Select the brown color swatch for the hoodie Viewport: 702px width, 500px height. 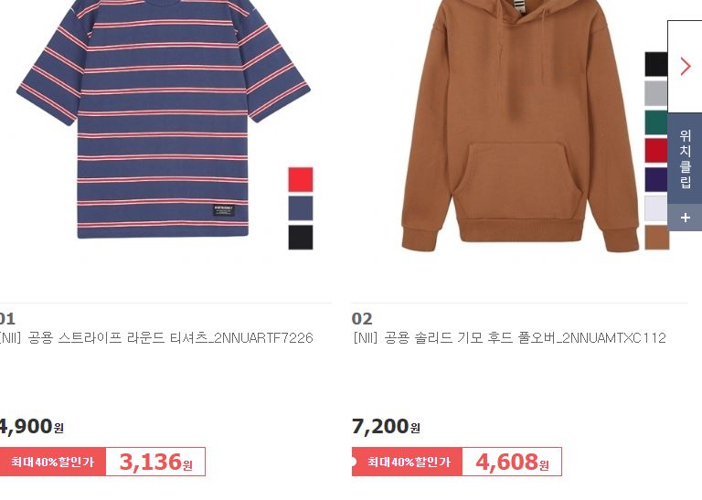pyautogui.click(x=657, y=238)
